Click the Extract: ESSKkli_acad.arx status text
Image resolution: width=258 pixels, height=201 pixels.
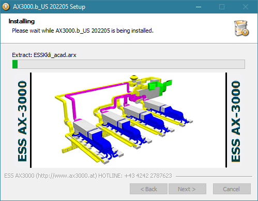coord(44,55)
